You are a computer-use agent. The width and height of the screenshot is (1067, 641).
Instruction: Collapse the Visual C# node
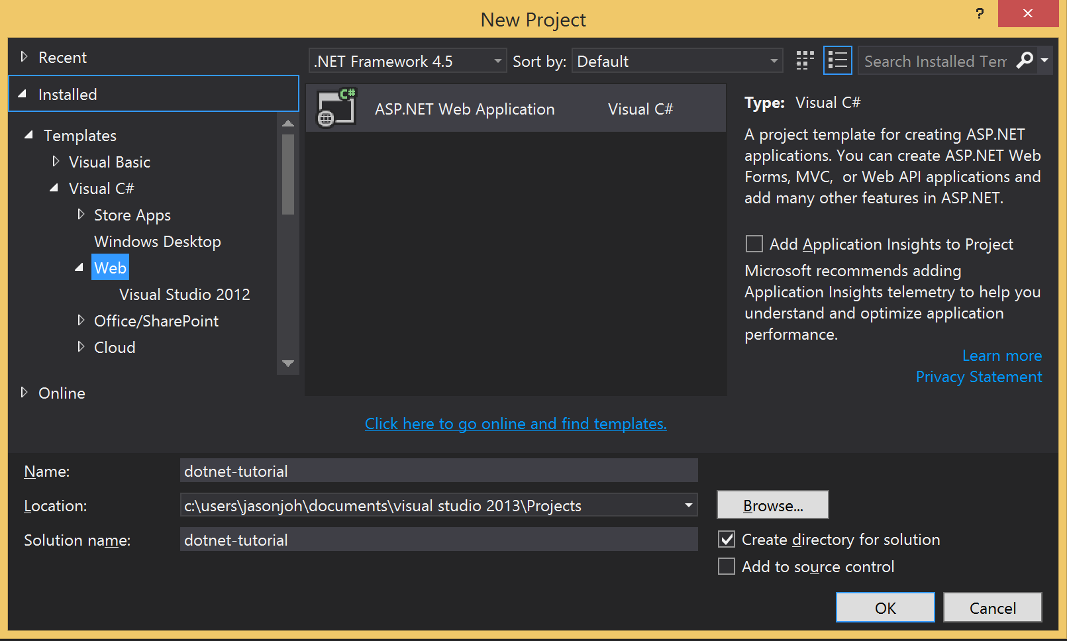54,188
